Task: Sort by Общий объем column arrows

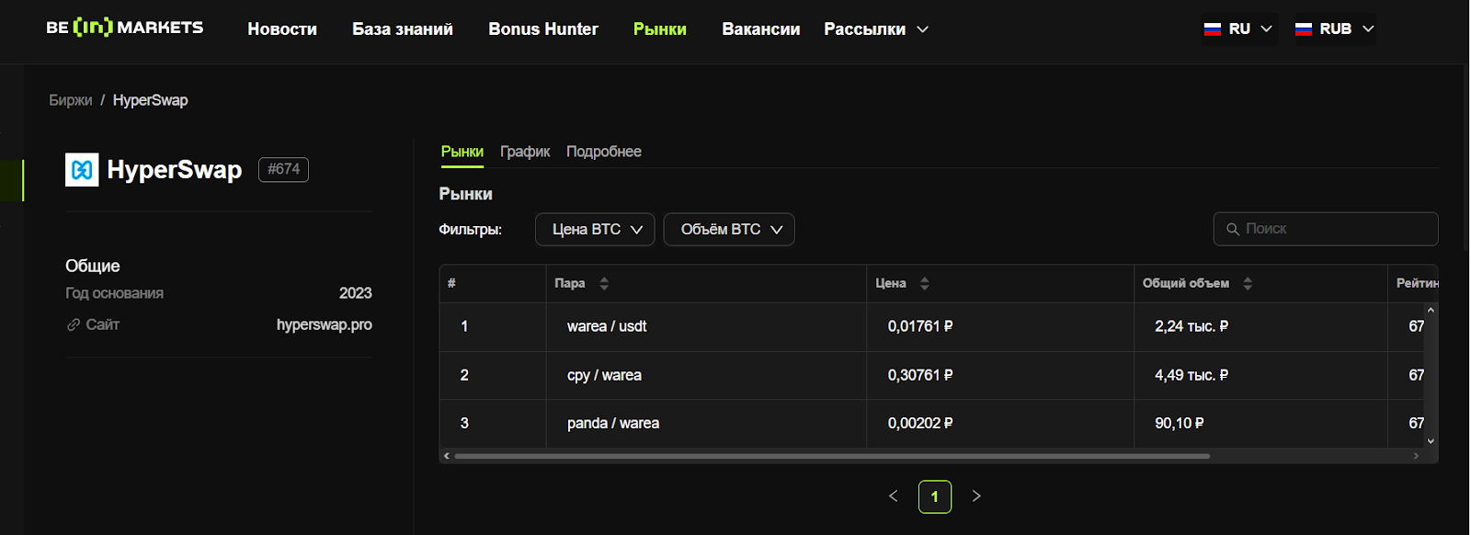Action: (1248, 283)
